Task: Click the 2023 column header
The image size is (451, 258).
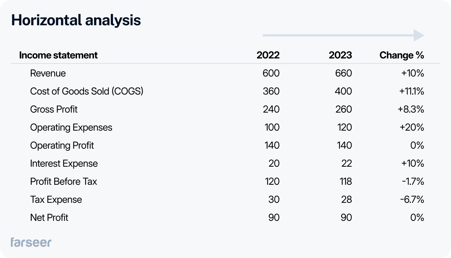Action: click(x=340, y=55)
